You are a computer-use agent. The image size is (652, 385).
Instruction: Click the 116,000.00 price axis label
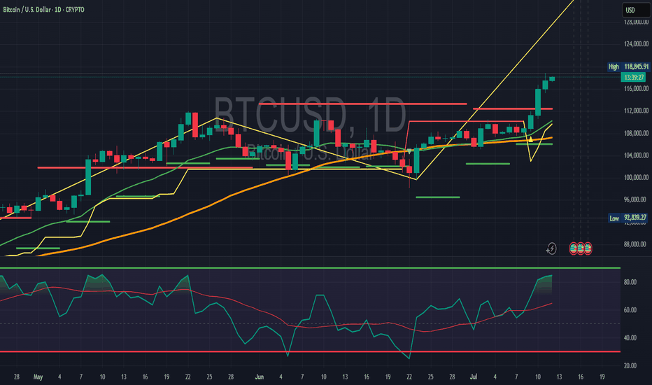[636, 88]
